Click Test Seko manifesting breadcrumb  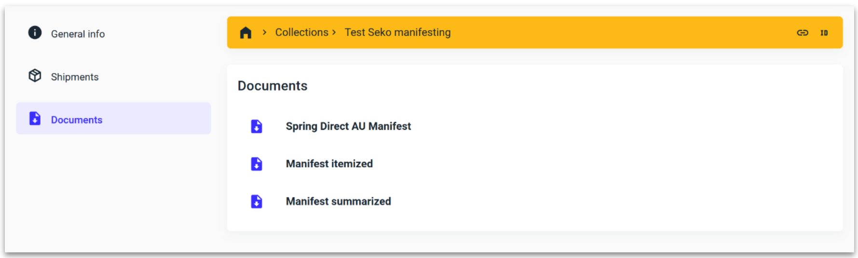tap(397, 32)
